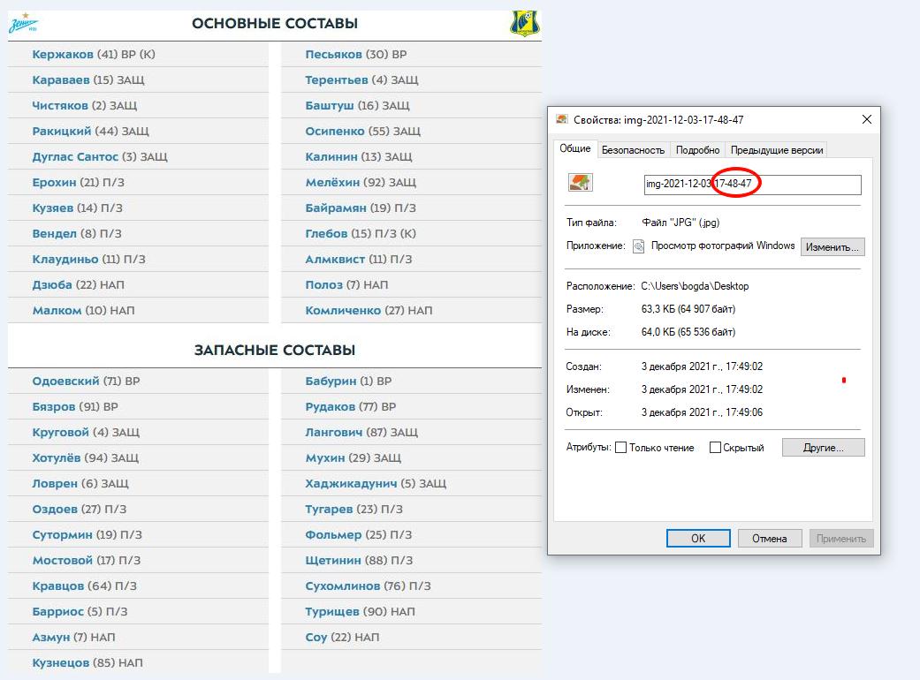Click the Отмена button
The height and width of the screenshot is (680, 920).
tap(769, 538)
